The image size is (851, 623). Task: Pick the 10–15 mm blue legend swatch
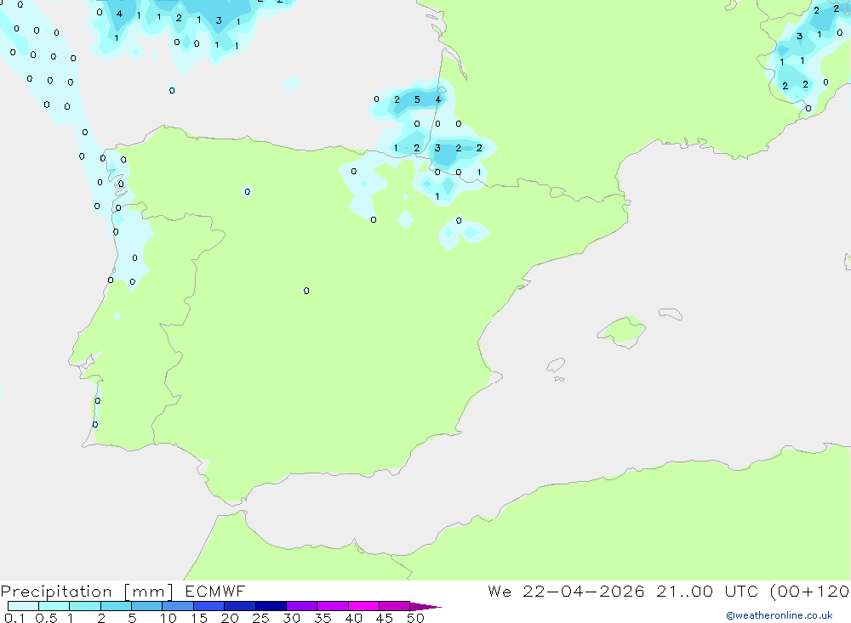coord(178,606)
